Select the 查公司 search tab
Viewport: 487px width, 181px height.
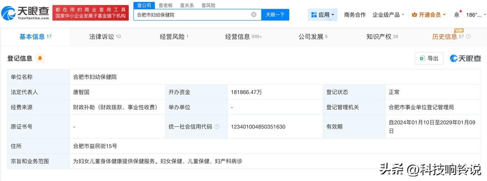144,5
